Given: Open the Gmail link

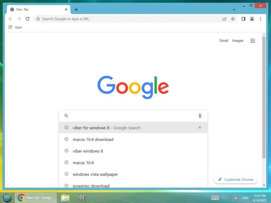Looking at the screenshot, I should click(224, 40).
